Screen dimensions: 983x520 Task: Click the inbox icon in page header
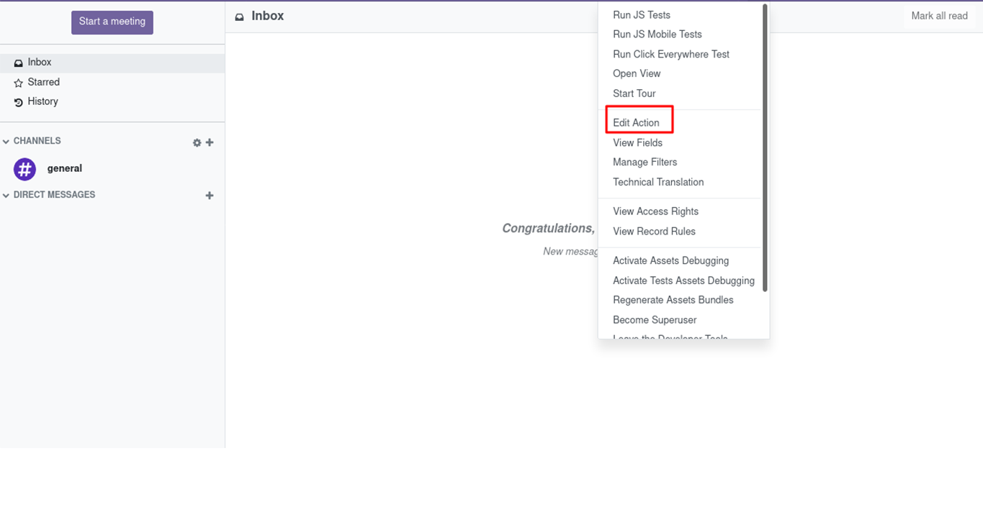(x=240, y=17)
